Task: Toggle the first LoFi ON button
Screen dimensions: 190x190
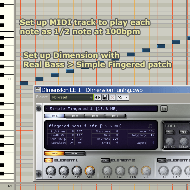Action: click(170, 132)
